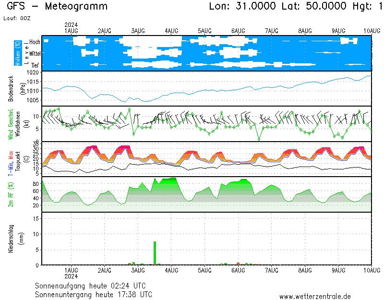Select the Wolken (%) panel label
384x300 pixels.
pos(17,53)
